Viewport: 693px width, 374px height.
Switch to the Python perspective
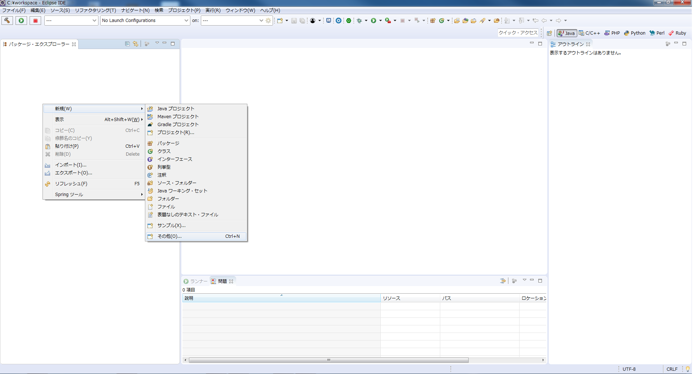[x=635, y=33]
